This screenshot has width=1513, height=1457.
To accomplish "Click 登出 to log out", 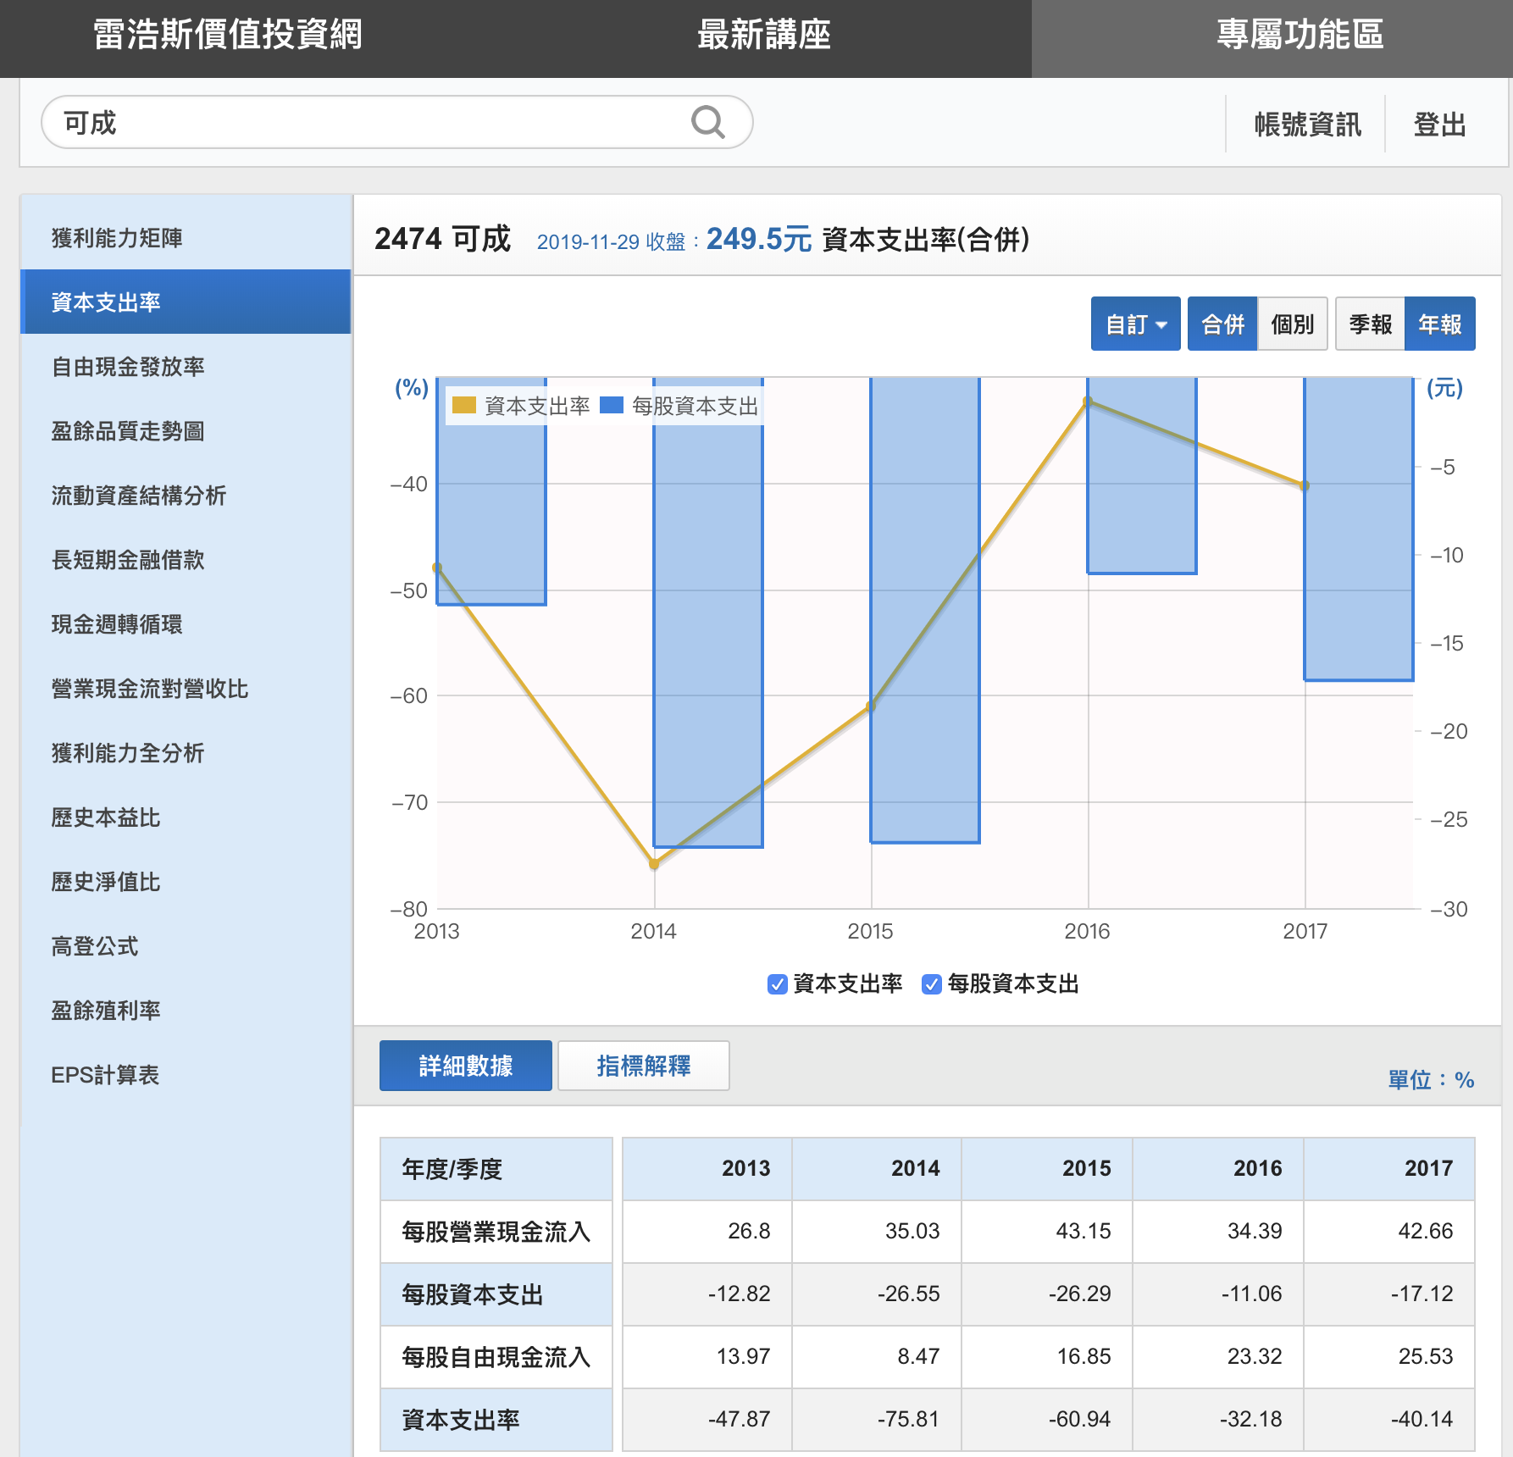I will 1439,125.
